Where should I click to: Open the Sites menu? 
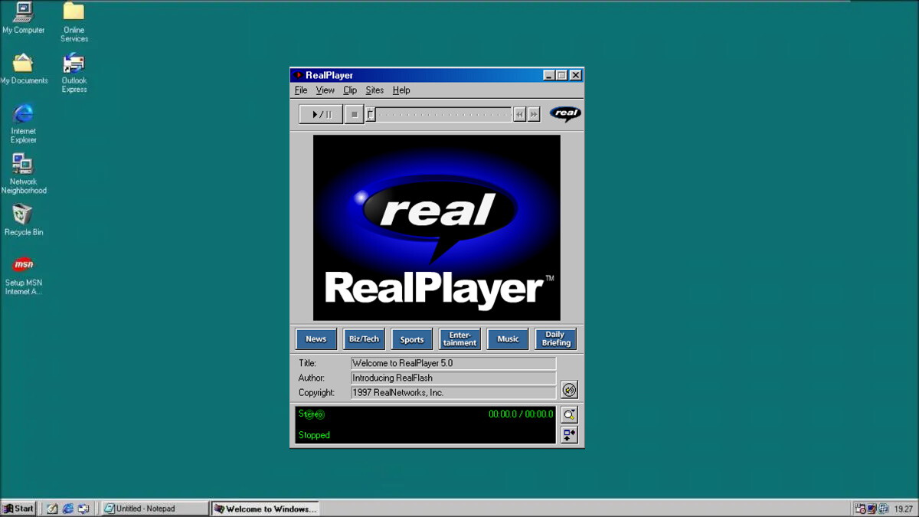374,90
